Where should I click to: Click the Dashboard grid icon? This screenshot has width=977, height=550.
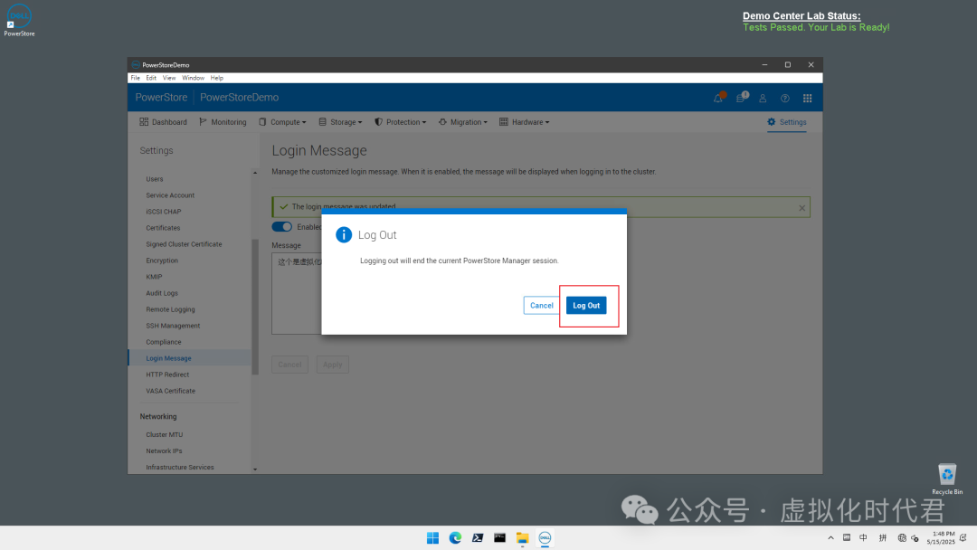[x=144, y=122]
